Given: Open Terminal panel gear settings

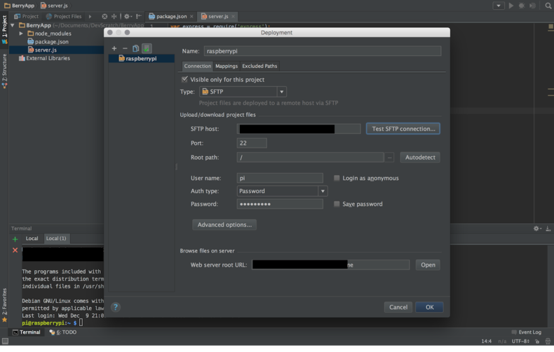Looking at the screenshot, I should [536, 229].
